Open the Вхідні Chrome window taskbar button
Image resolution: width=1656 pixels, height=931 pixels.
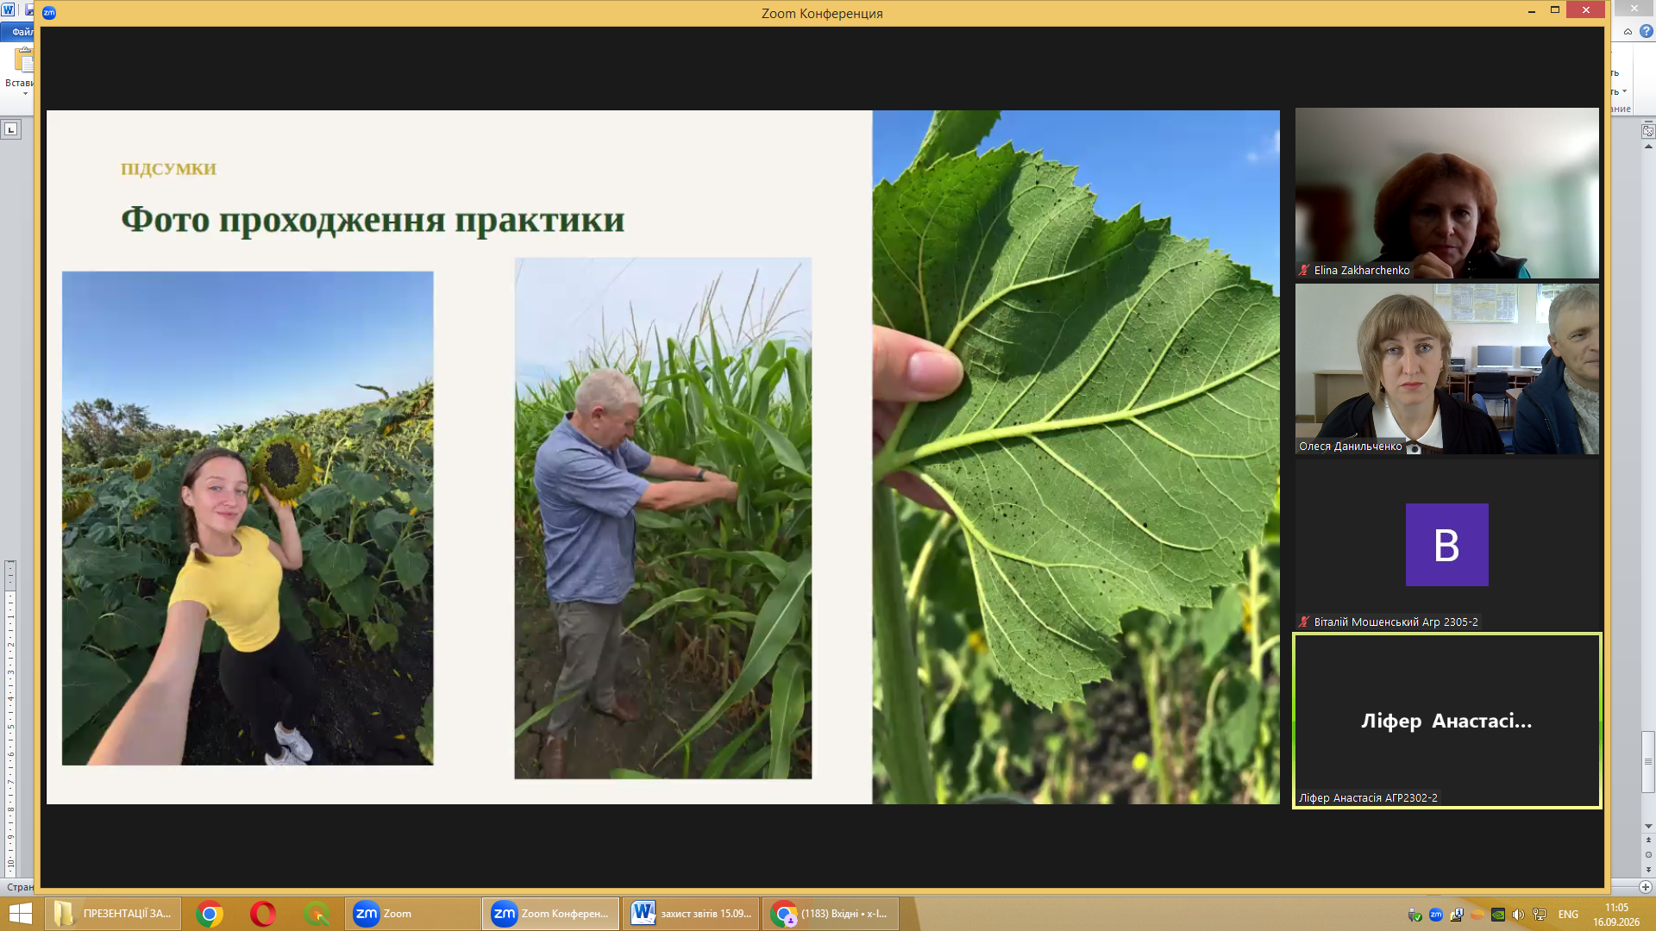tap(831, 914)
